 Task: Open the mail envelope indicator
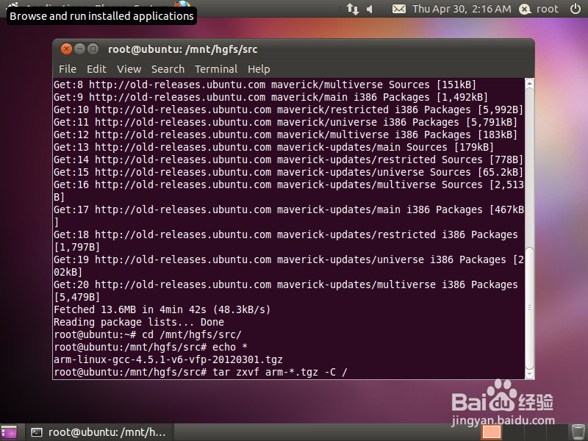[x=398, y=9]
